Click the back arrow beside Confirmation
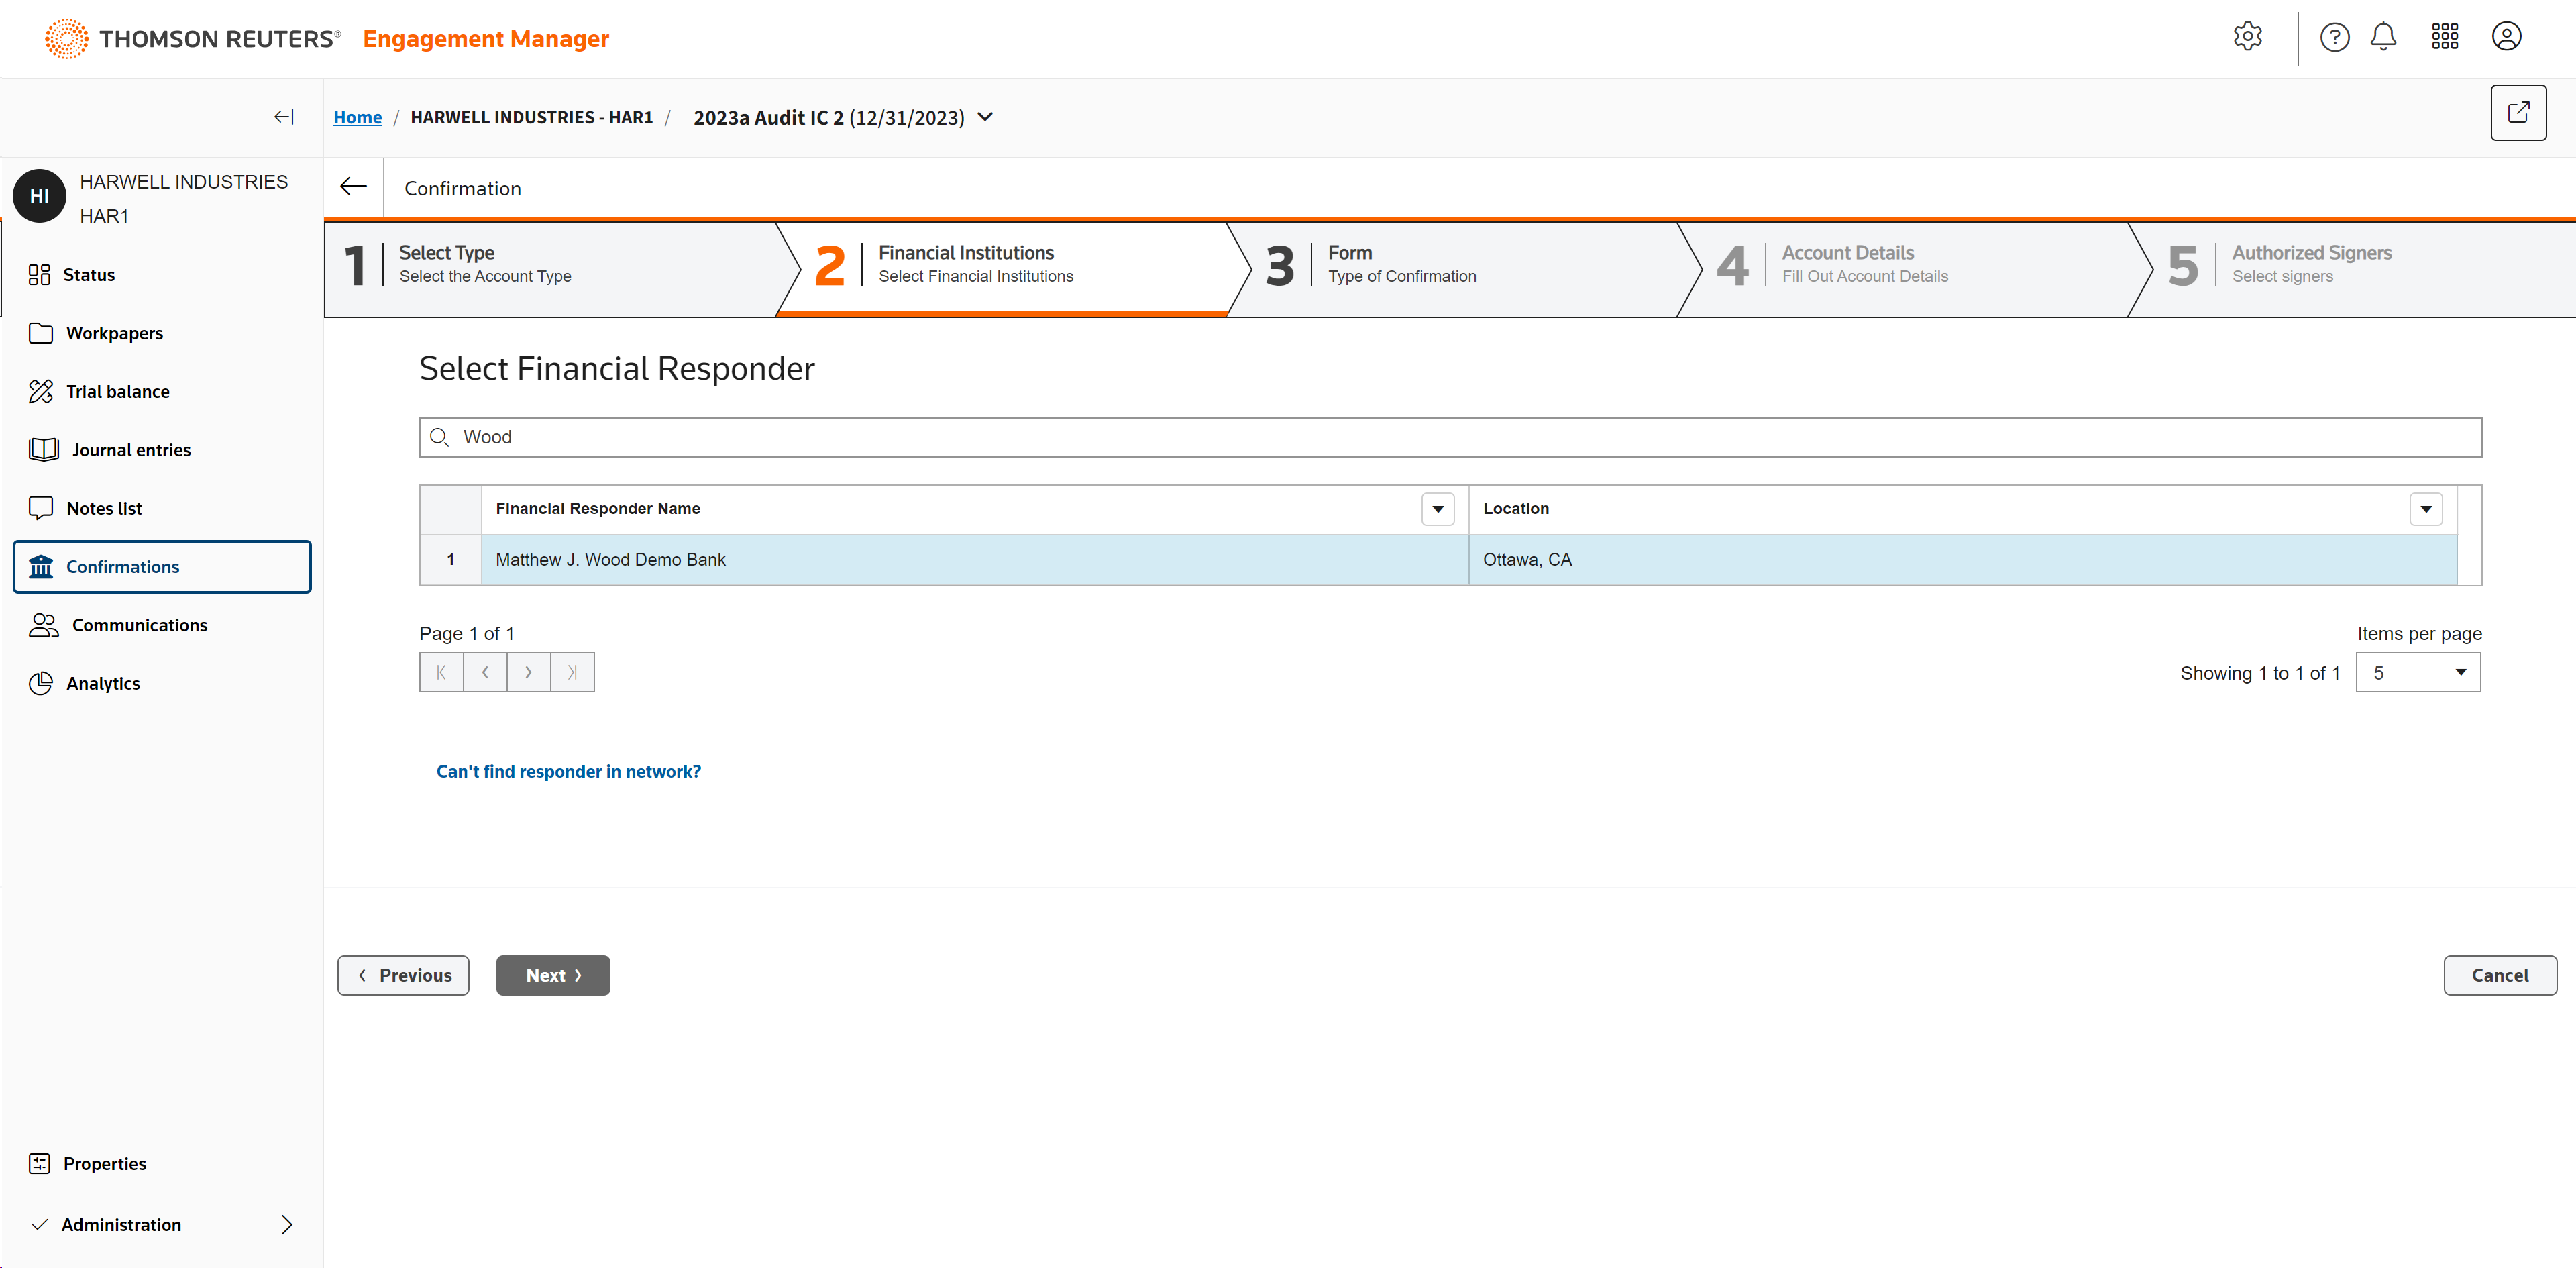This screenshot has height=1268, width=2576. 353,187
